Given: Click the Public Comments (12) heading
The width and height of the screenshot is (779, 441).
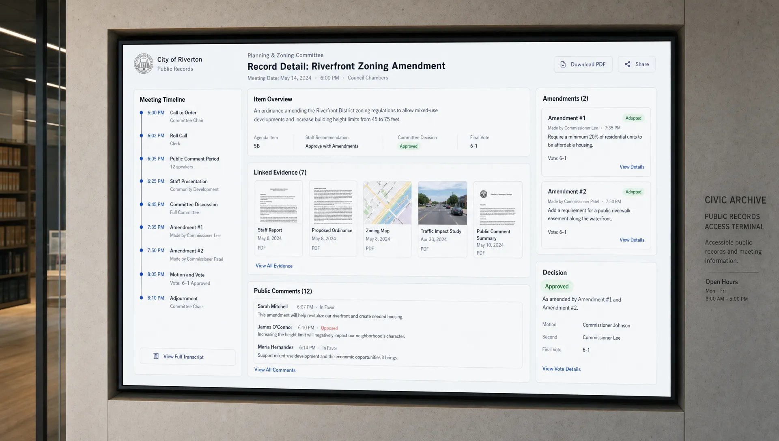Looking at the screenshot, I should point(283,291).
